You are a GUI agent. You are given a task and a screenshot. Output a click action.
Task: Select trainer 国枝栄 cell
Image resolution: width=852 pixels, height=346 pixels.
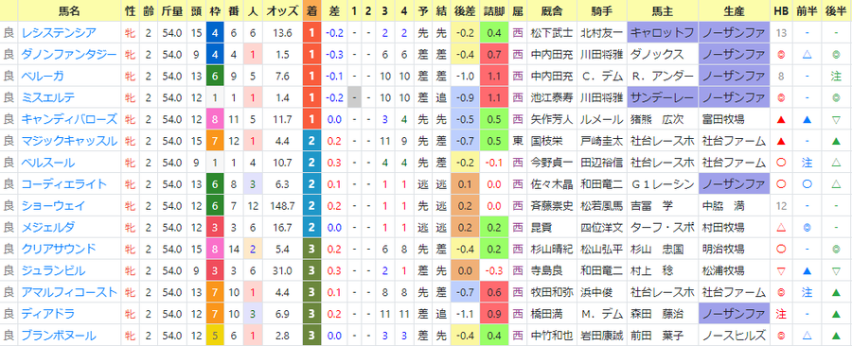(x=552, y=141)
